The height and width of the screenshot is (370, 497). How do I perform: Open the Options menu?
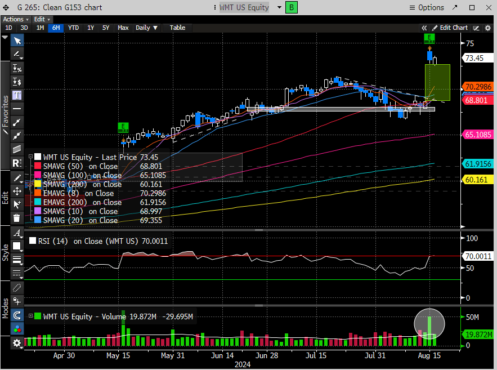tap(427, 7)
